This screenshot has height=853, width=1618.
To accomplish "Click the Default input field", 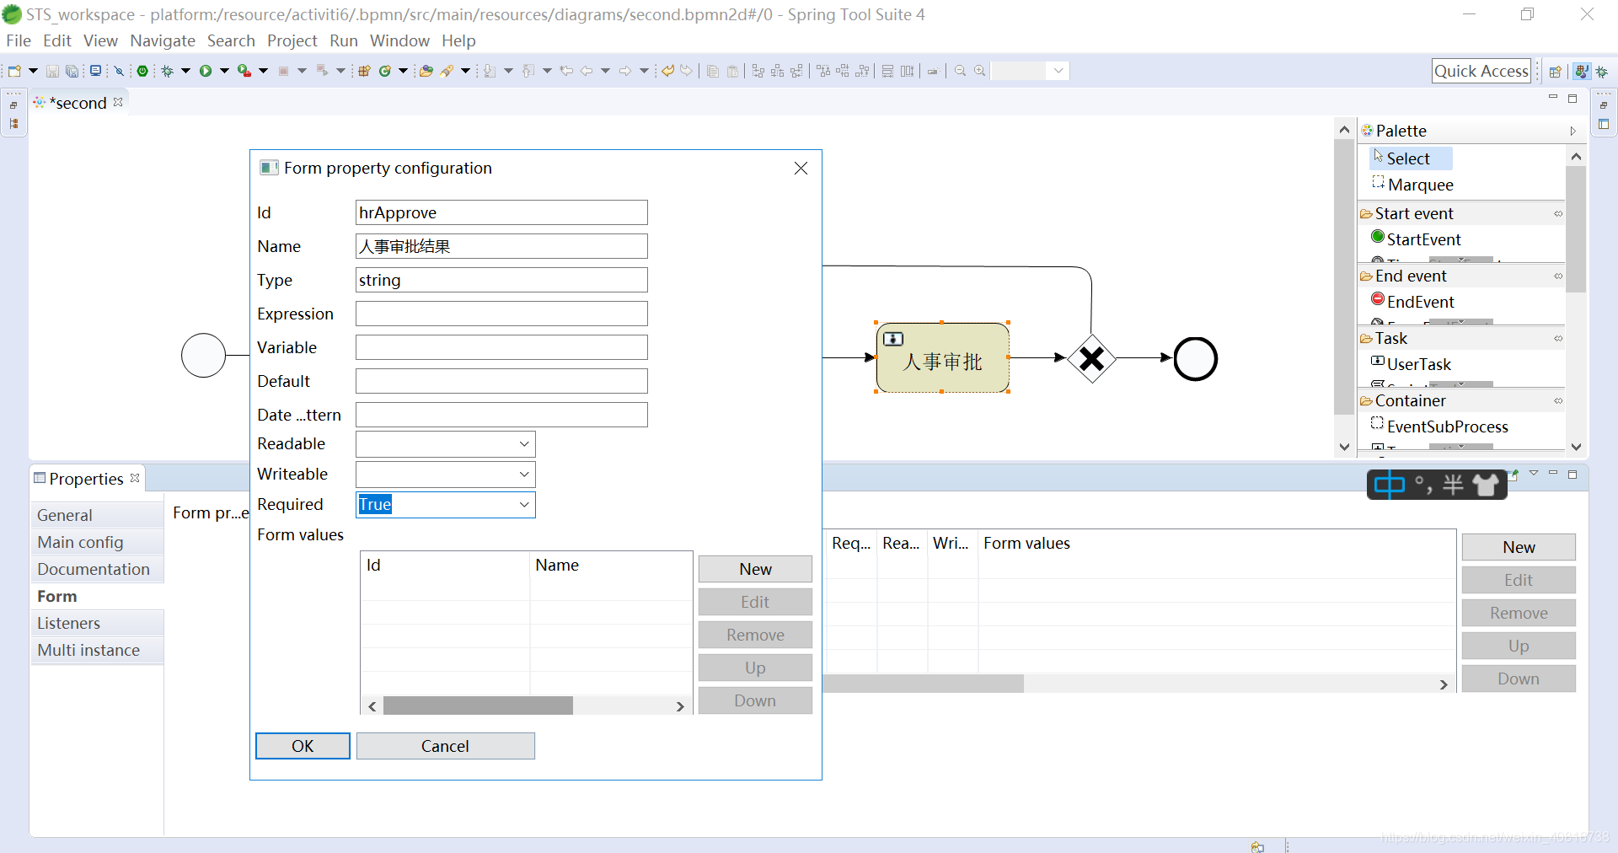I will pos(501,381).
